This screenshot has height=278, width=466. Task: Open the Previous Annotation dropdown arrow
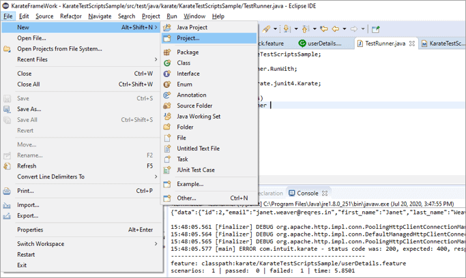[x=315, y=29]
